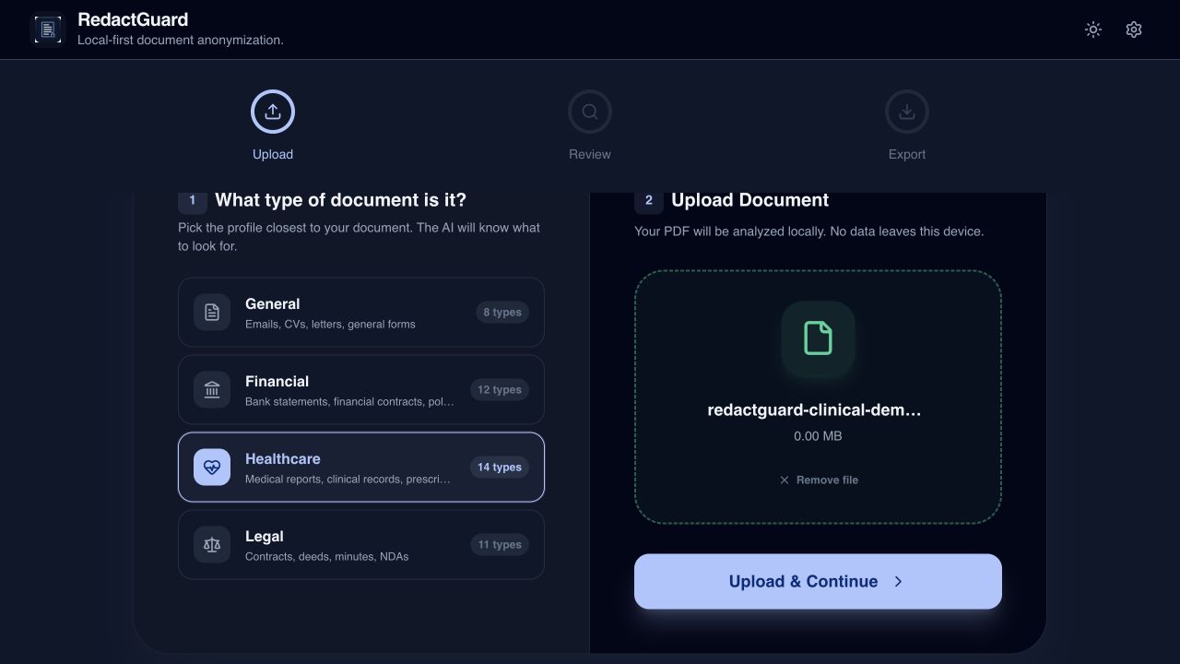The height and width of the screenshot is (664, 1180).
Task: Go to the Export step icon
Action: [907, 112]
